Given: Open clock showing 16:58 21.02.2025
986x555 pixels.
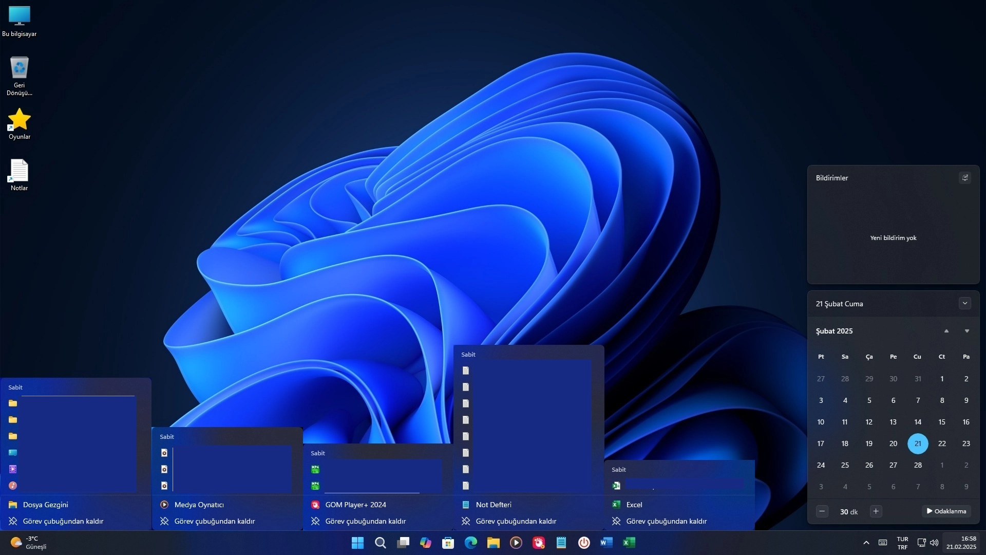Looking at the screenshot, I should point(961,543).
